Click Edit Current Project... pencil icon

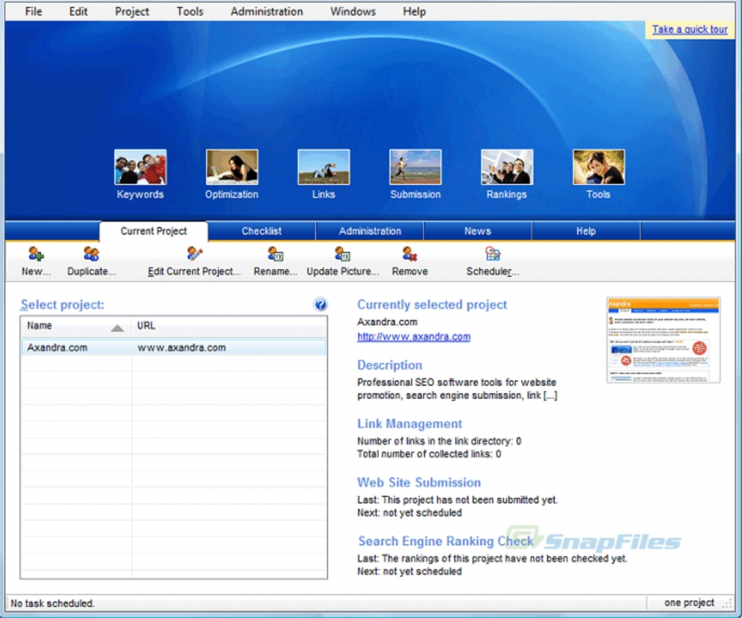pyautogui.click(x=194, y=254)
